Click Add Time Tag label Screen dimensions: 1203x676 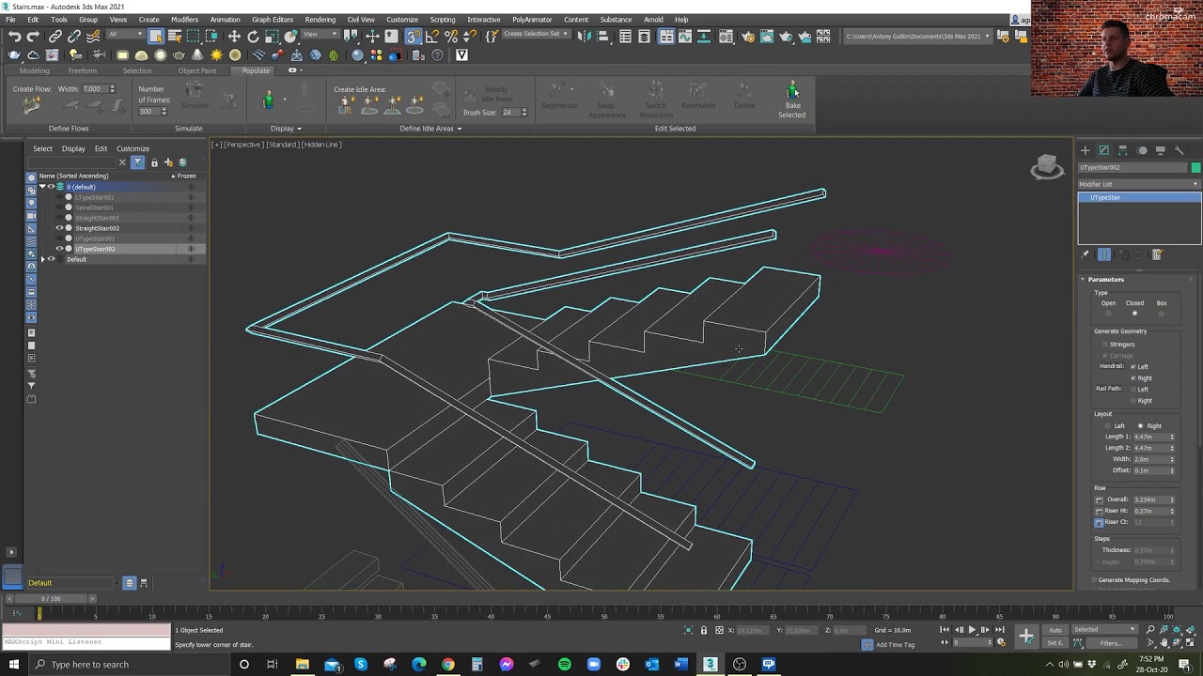(x=895, y=645)
